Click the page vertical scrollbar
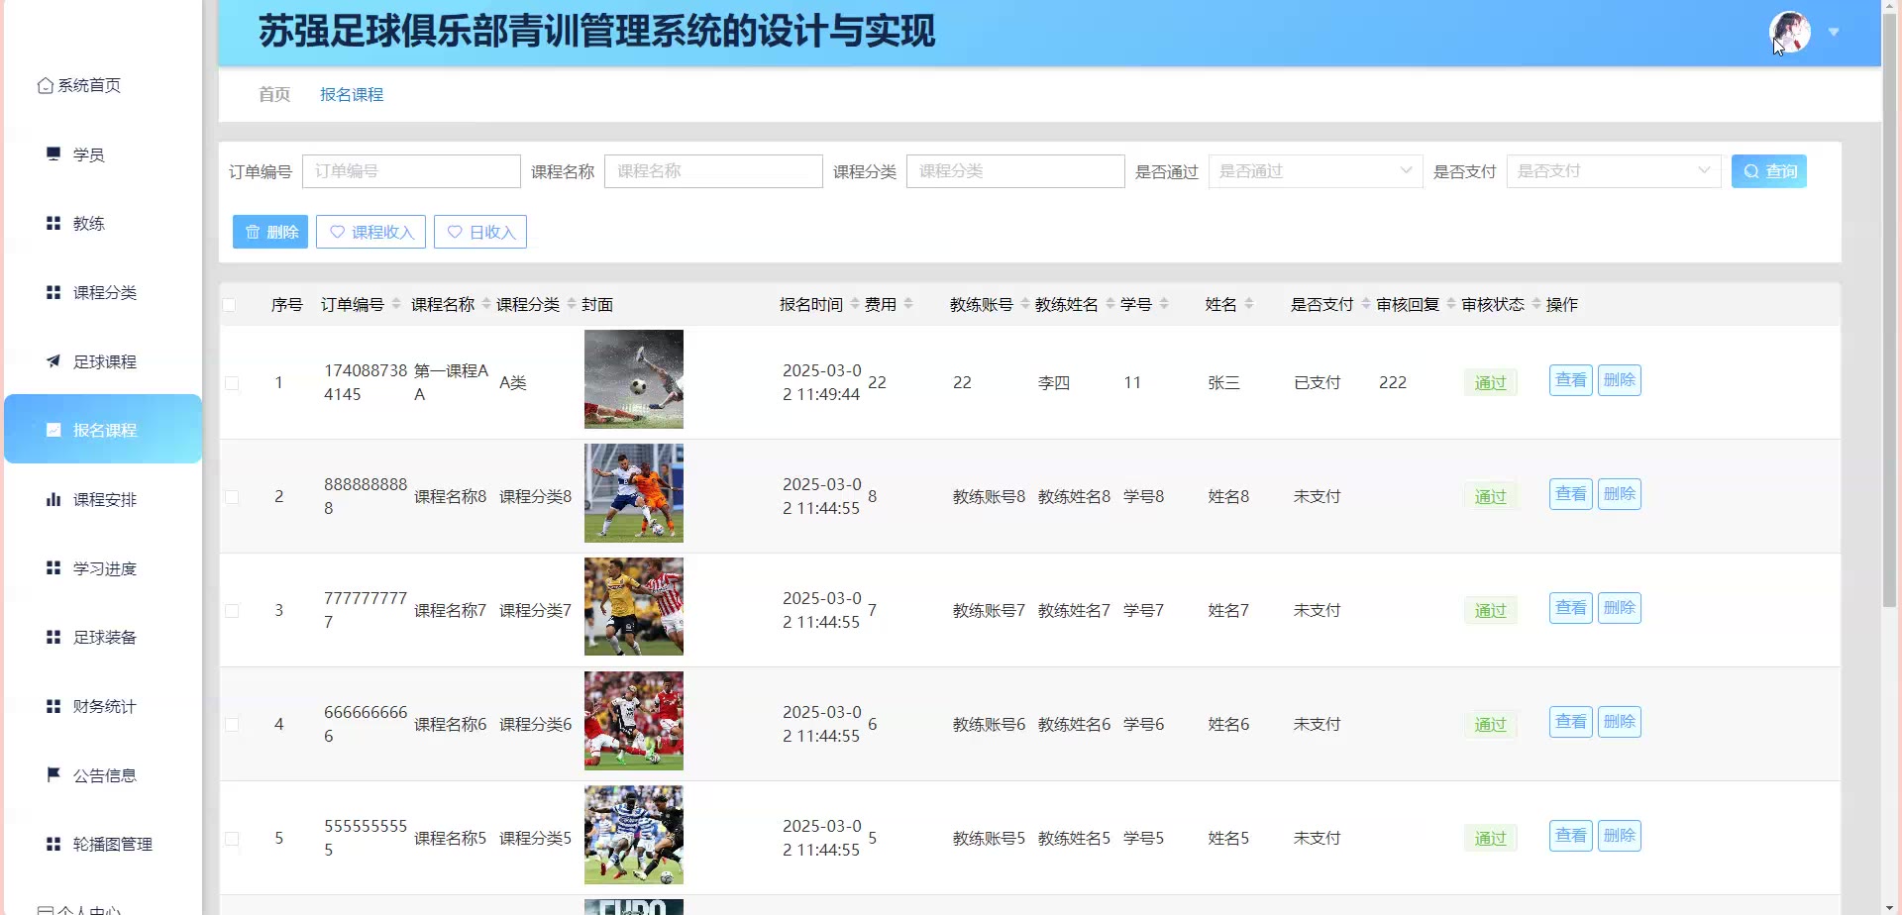The height and width of the screenshot is (915, 1902). [x=1890, y=297]
